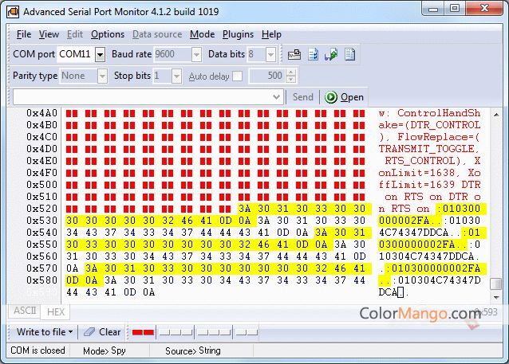Open the Help menu
Viewport: 509px width, 364px height.
pos(271,34)
